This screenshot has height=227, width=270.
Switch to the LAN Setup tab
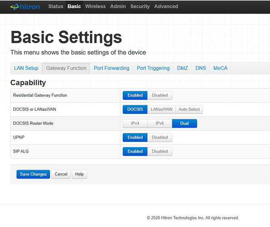(26, 68)
